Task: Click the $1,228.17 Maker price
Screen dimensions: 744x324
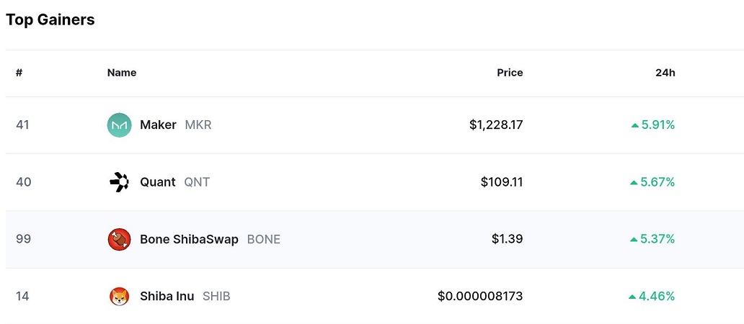Action: tap(496, 125)
